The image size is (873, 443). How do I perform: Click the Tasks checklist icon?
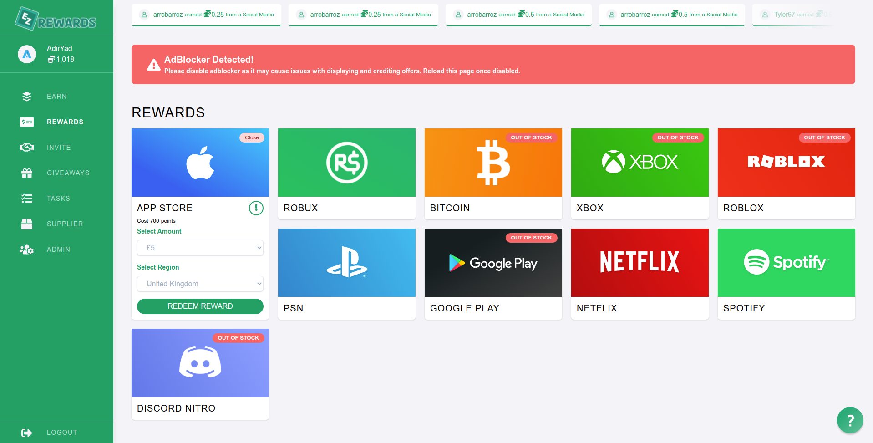[x=27, y=199]
